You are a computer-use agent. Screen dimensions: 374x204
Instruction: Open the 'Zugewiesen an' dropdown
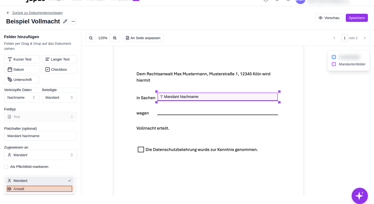coord(40,155)
